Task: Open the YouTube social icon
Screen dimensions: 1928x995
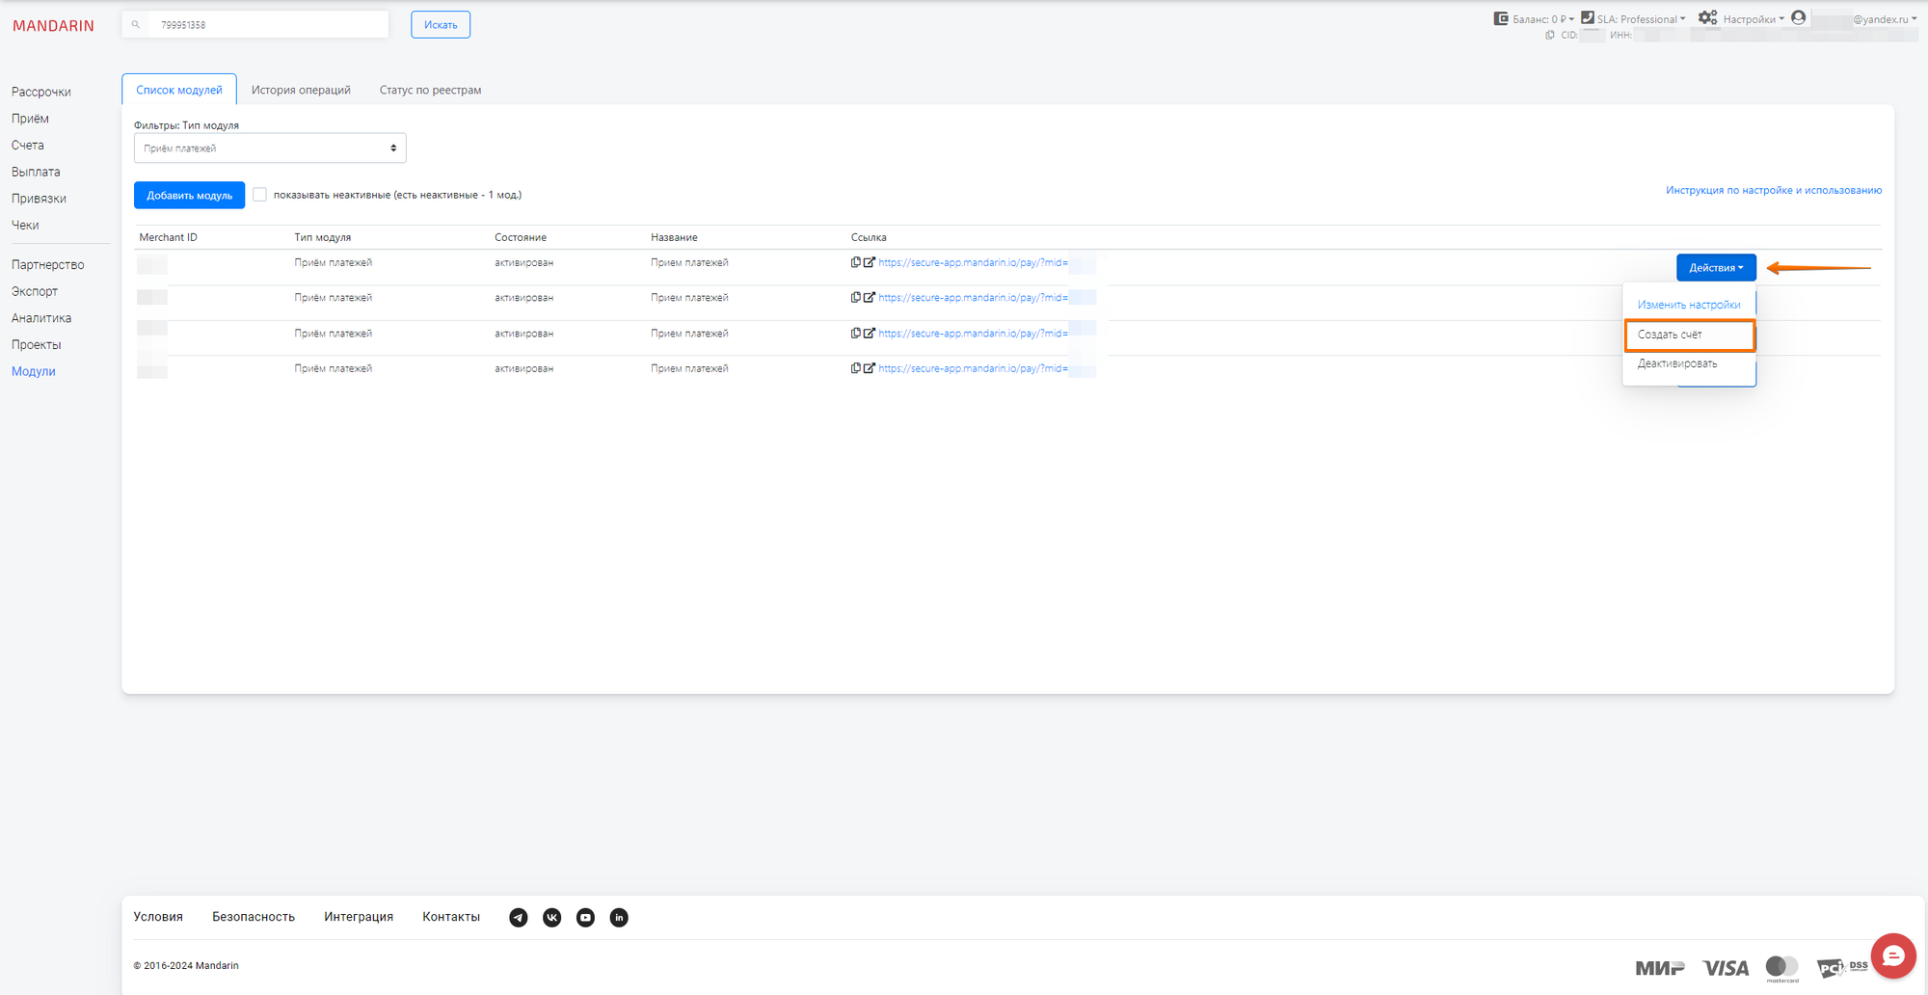Action: pos(585,918)
